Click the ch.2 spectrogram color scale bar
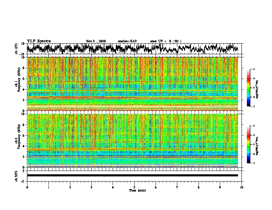This screenshot has height=210, width=272. (x=248, y=144)
